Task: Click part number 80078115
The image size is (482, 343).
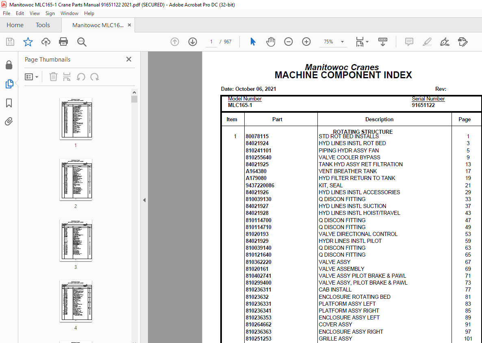Action: click(257, 136)
